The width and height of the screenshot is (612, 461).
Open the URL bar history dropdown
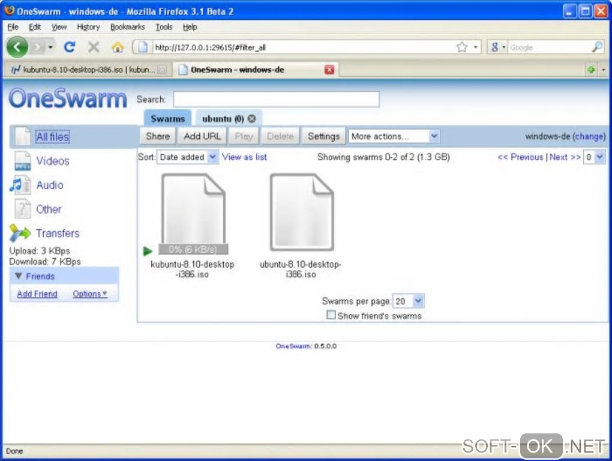point(475,47)
